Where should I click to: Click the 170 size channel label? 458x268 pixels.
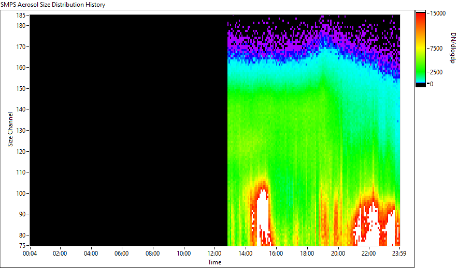(x=20, y=46)
